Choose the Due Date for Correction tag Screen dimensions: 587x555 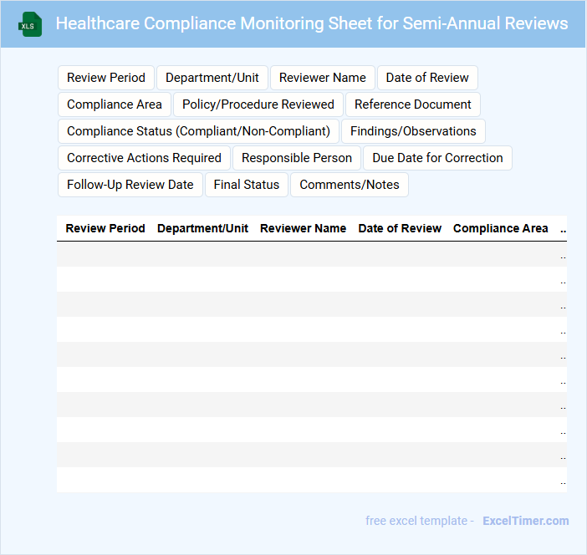click(437, 158)
